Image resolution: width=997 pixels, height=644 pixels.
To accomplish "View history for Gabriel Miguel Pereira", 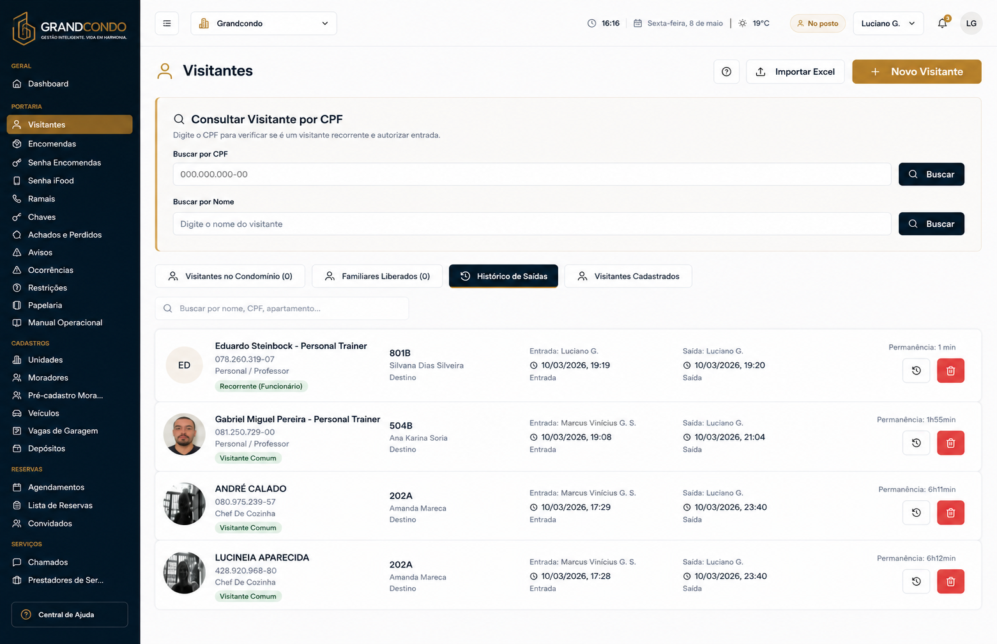I will click(x=916, y=443).
